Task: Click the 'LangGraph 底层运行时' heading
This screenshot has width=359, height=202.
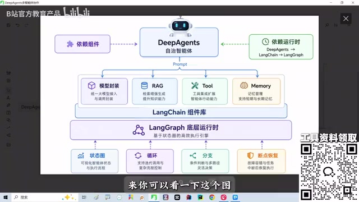Action: [x=183, y=127]
